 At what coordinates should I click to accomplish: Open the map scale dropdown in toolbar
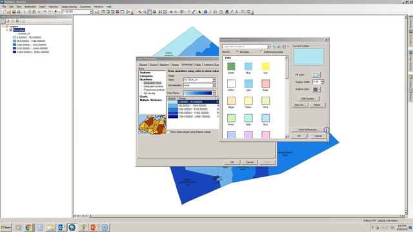click(92, 12)
